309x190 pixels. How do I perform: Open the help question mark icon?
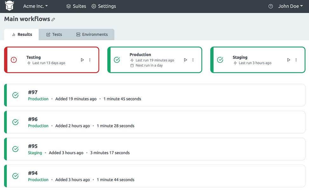click(271, 6)
